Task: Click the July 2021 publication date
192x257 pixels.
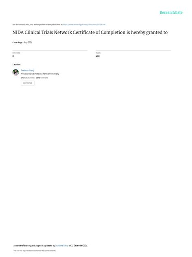Action: coord(28,42)
